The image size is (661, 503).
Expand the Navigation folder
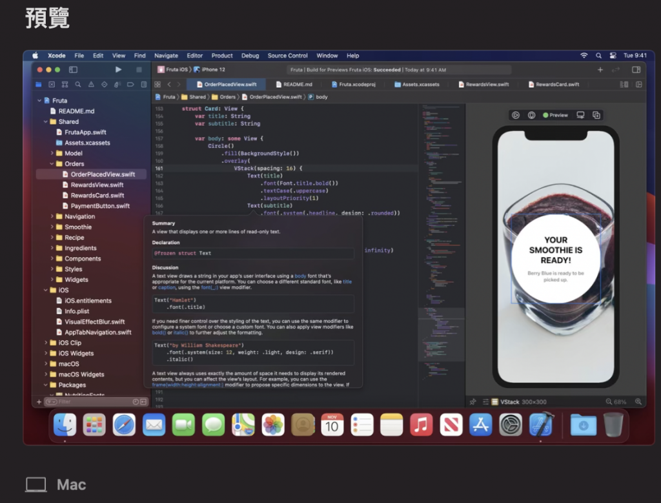(x=52, y=217)
